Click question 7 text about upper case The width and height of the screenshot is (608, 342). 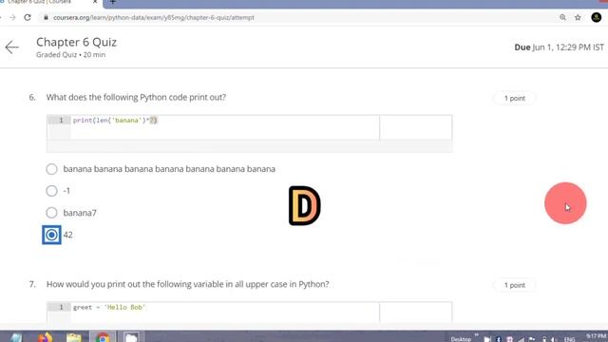point(188,284)
